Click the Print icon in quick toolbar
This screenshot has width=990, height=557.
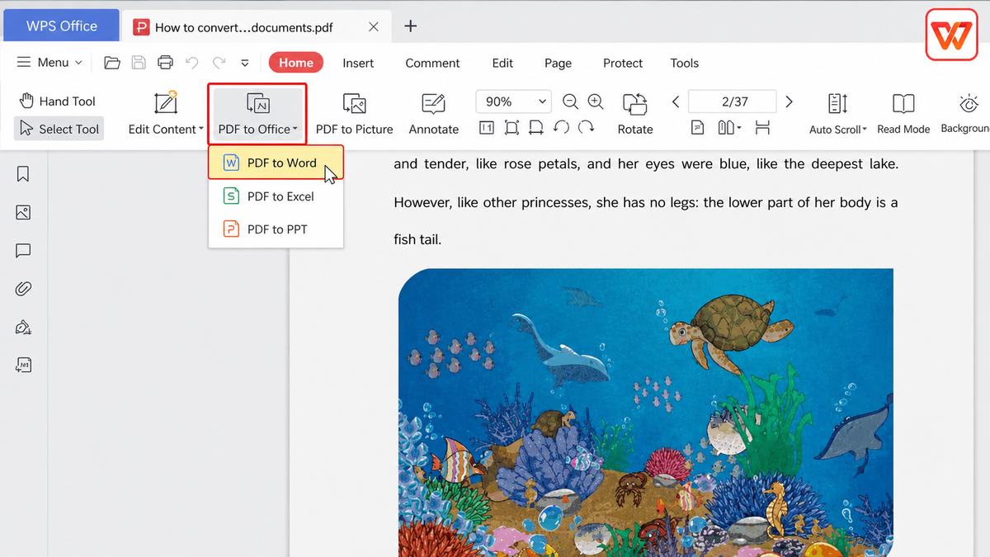166,63
